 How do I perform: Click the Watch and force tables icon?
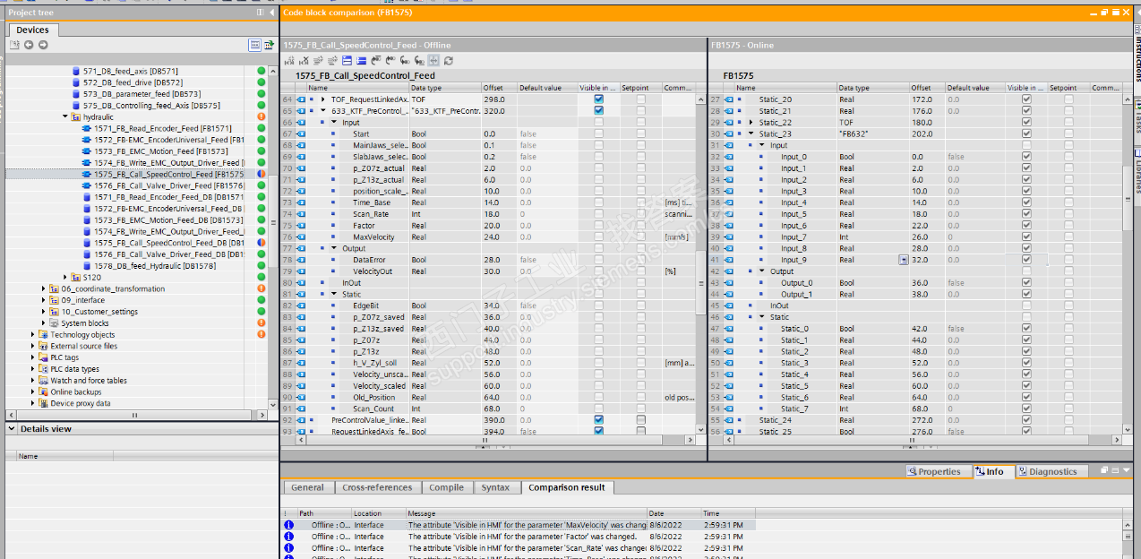[43, 380]
